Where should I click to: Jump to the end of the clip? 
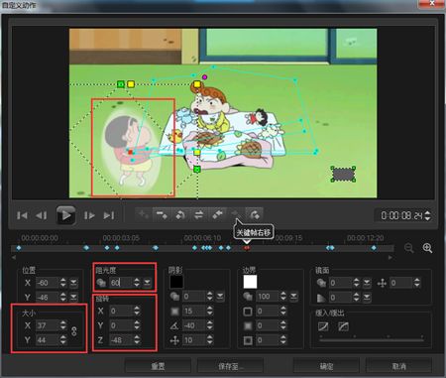click(109, 215)
